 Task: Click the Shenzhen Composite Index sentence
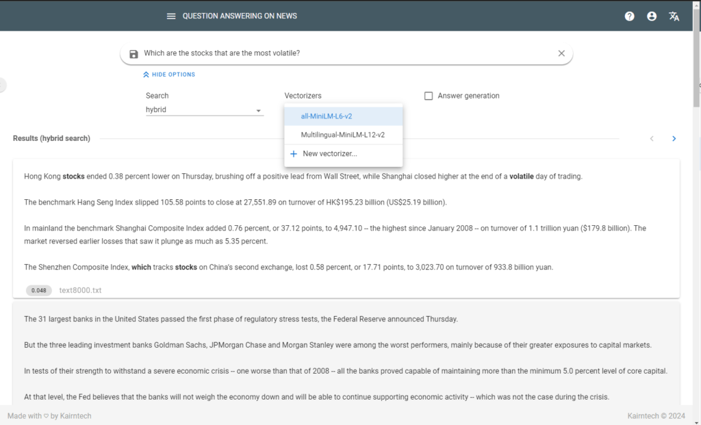click(x=289, y=267)
